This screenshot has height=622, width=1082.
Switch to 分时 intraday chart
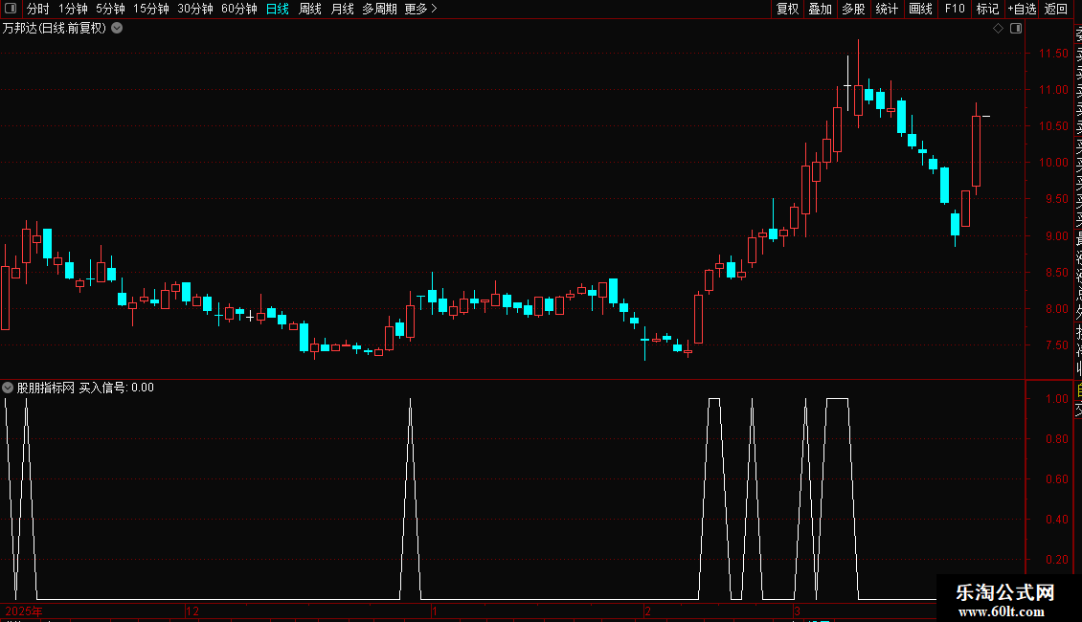pos(38,9)
